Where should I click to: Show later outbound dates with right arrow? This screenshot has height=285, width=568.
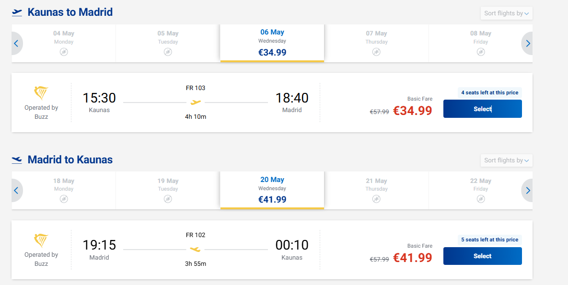pos(528,44)
